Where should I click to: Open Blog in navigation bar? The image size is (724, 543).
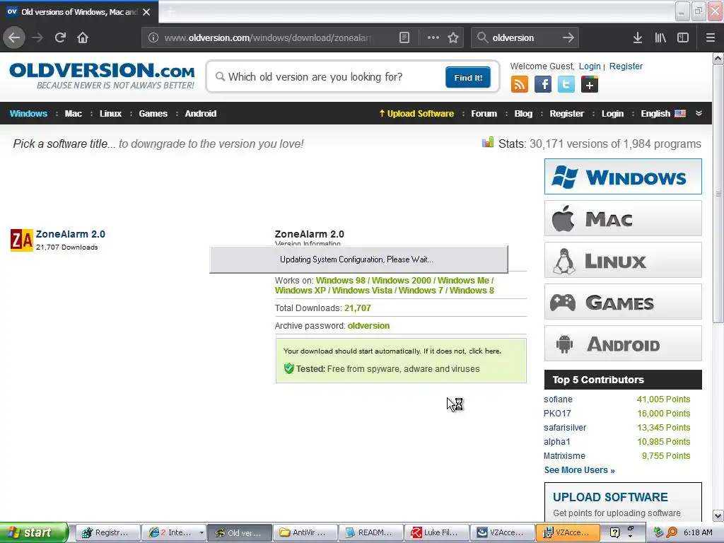(523, 114)
